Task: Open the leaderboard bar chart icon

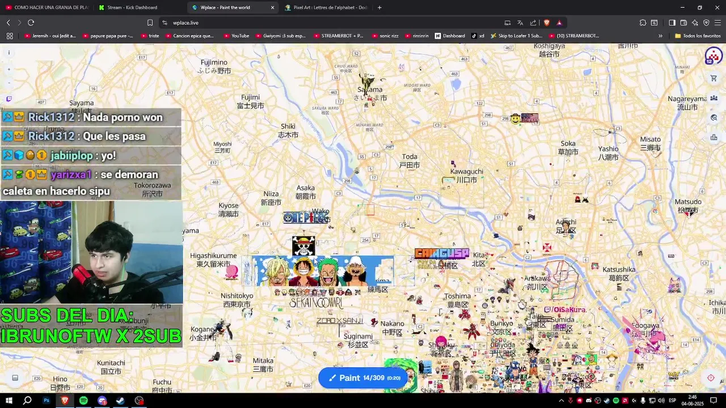Action: click(714, 137)
